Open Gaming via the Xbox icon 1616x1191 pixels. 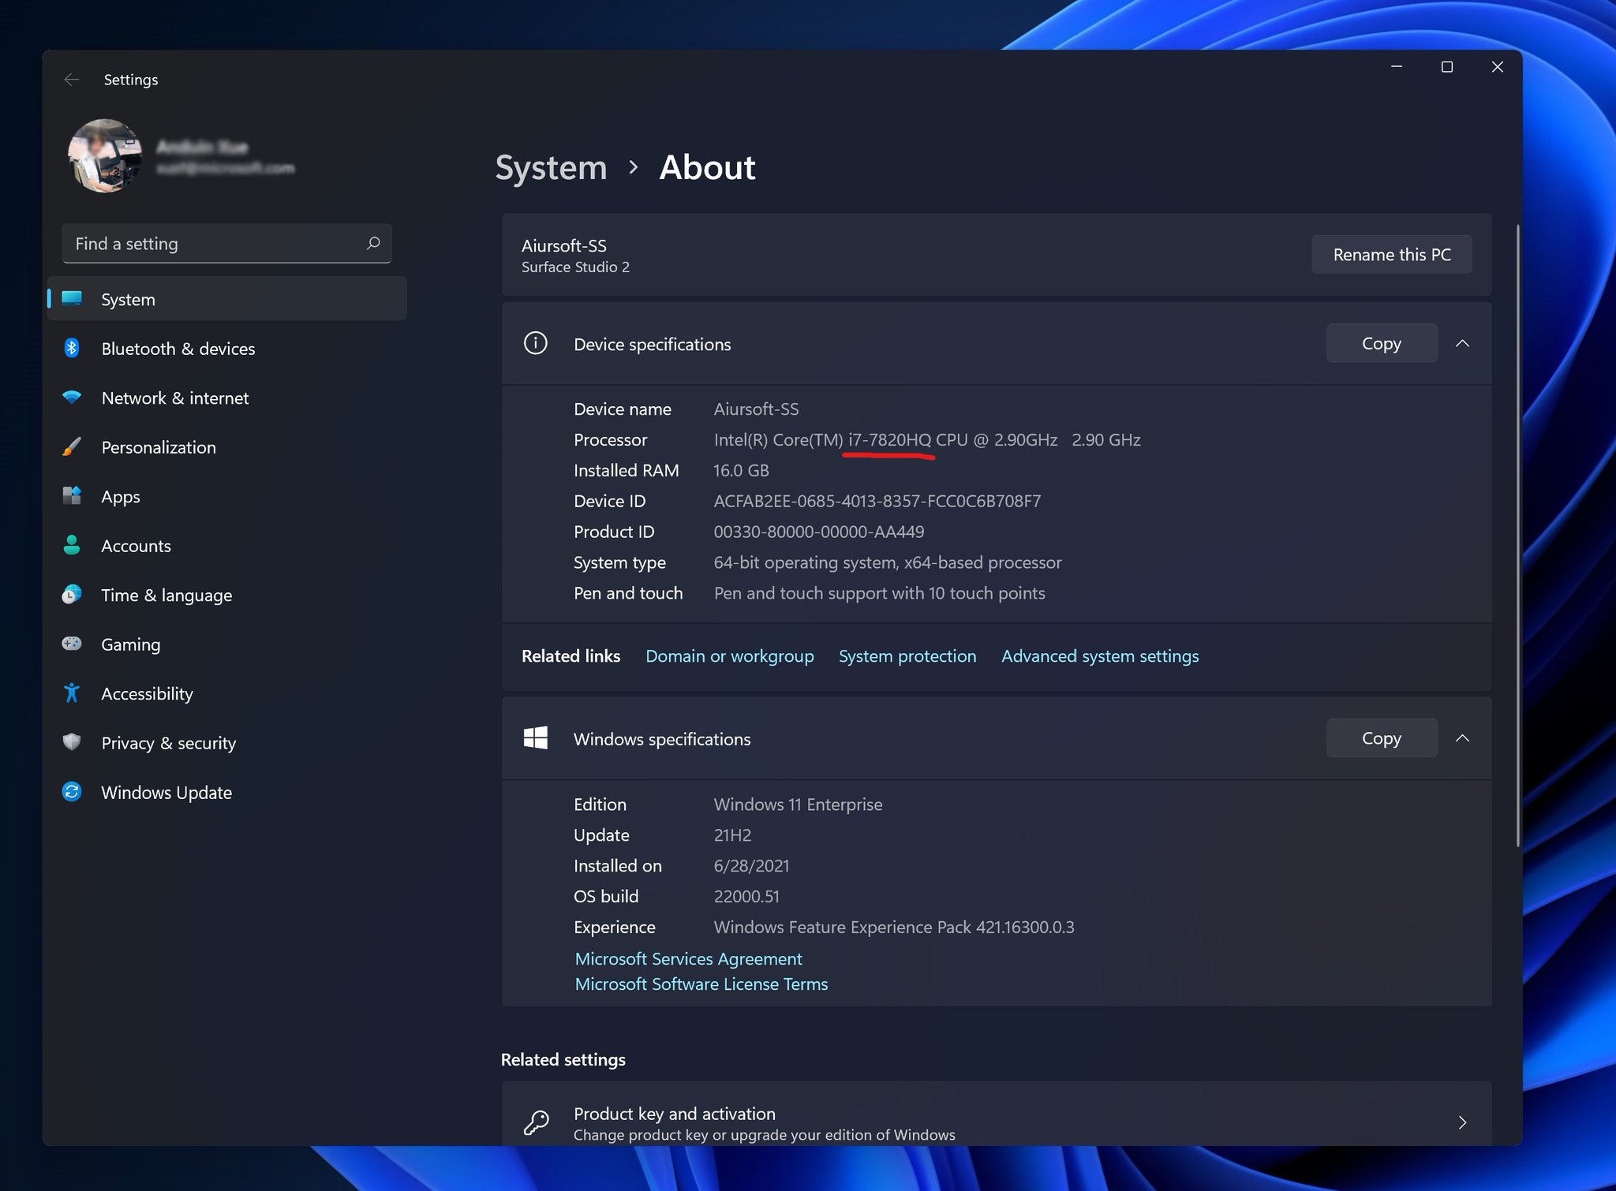pos(72,644)
